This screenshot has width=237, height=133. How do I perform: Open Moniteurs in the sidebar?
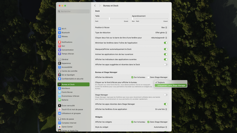(66, 88)
